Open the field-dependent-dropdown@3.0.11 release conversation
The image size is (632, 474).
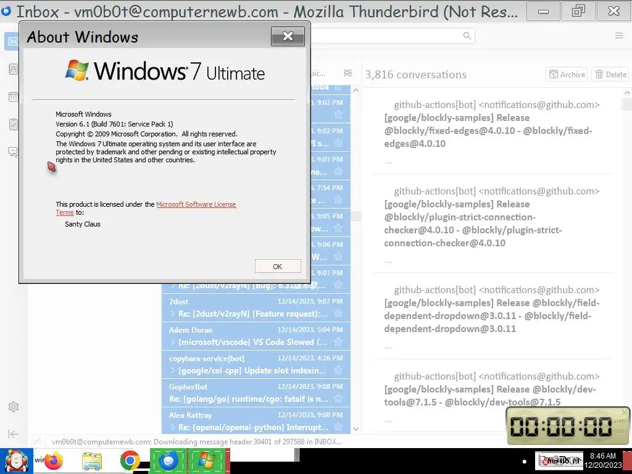click(492, 315)
